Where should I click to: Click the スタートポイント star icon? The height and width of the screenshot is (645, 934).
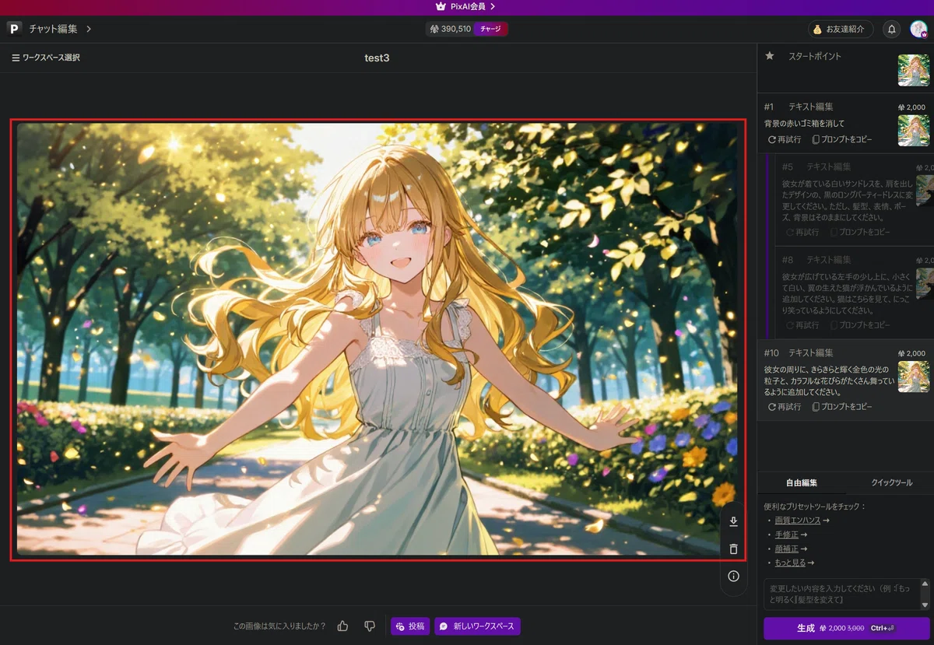(x=770, y=56)
